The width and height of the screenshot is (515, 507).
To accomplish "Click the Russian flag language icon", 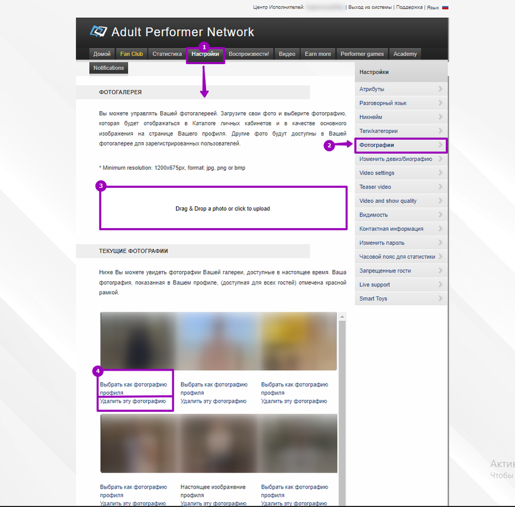I will tap(445, 7).
